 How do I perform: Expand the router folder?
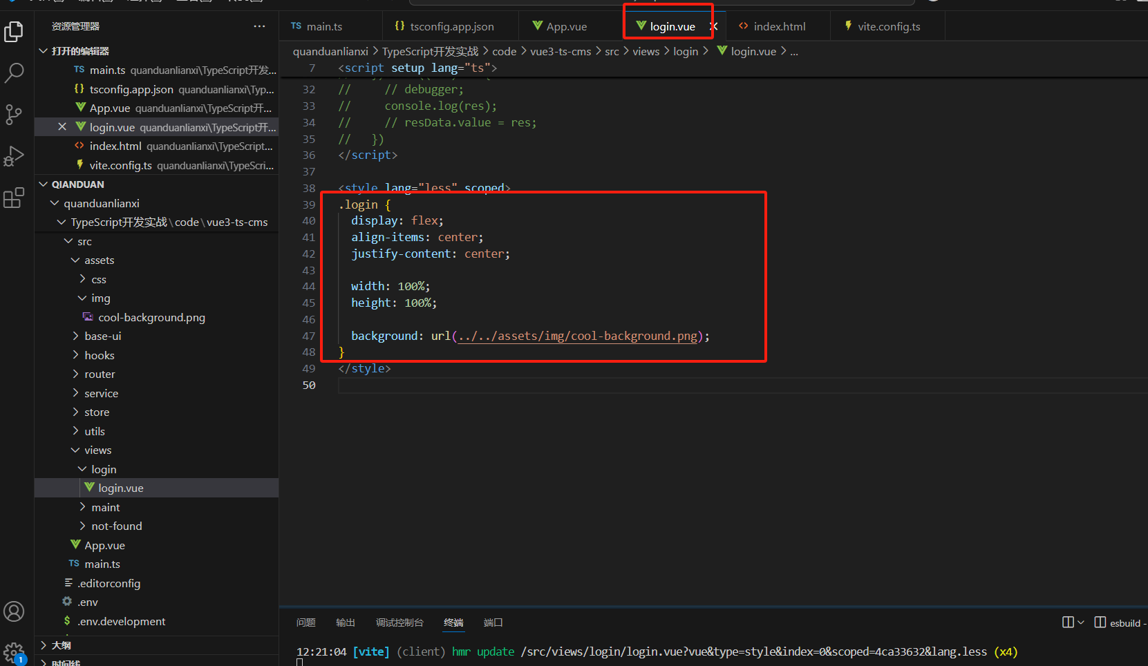point(75,374)
